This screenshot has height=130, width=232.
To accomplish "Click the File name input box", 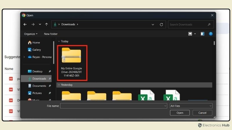I will coord(112,106).
